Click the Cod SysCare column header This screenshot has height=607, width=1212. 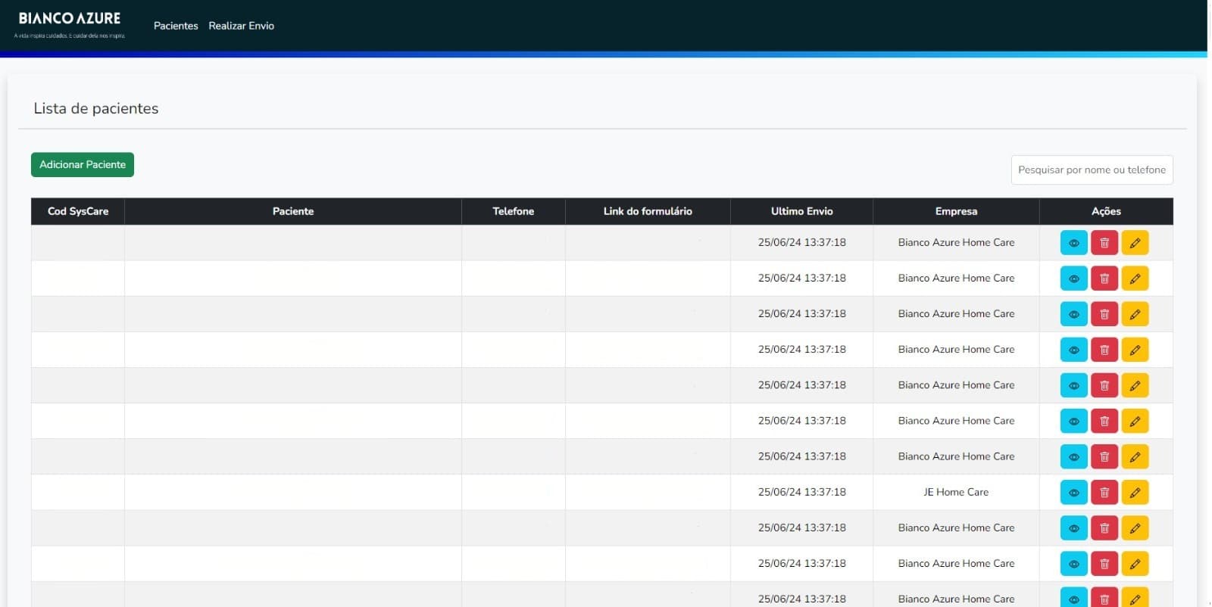click(78, 211)
